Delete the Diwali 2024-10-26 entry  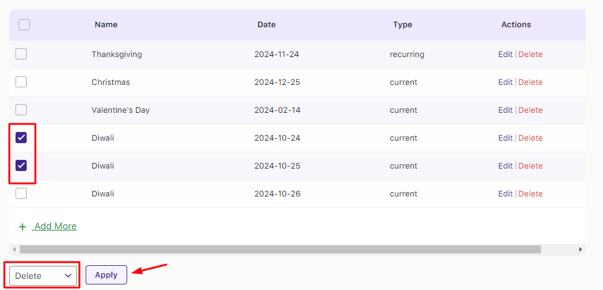pos(530,194)
